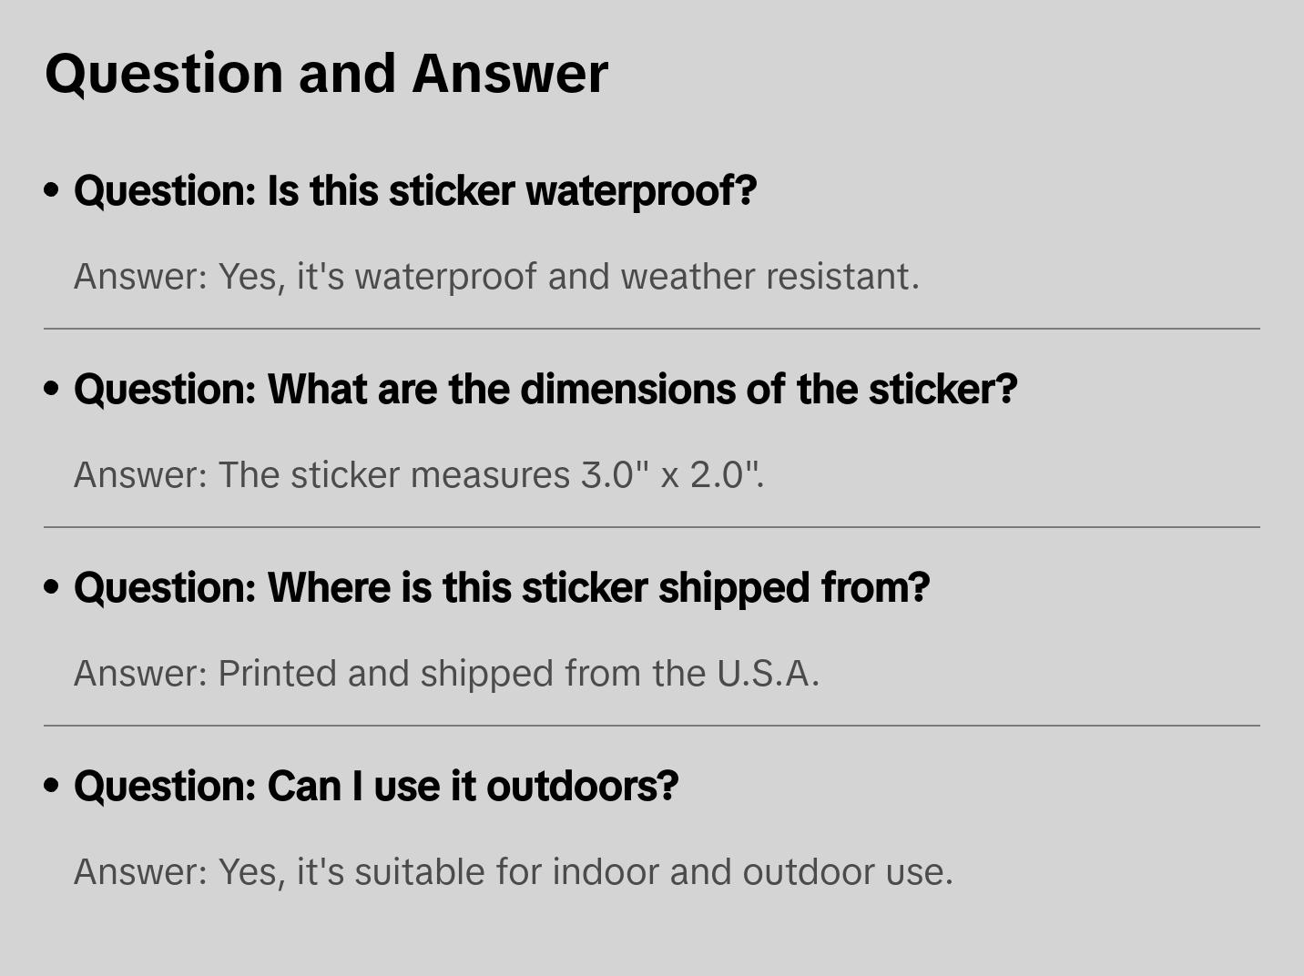Viewport: 1304px width, 976px height.
Task: Click the bullet beside the dimensions question
Action: click(x=52, y=390)
